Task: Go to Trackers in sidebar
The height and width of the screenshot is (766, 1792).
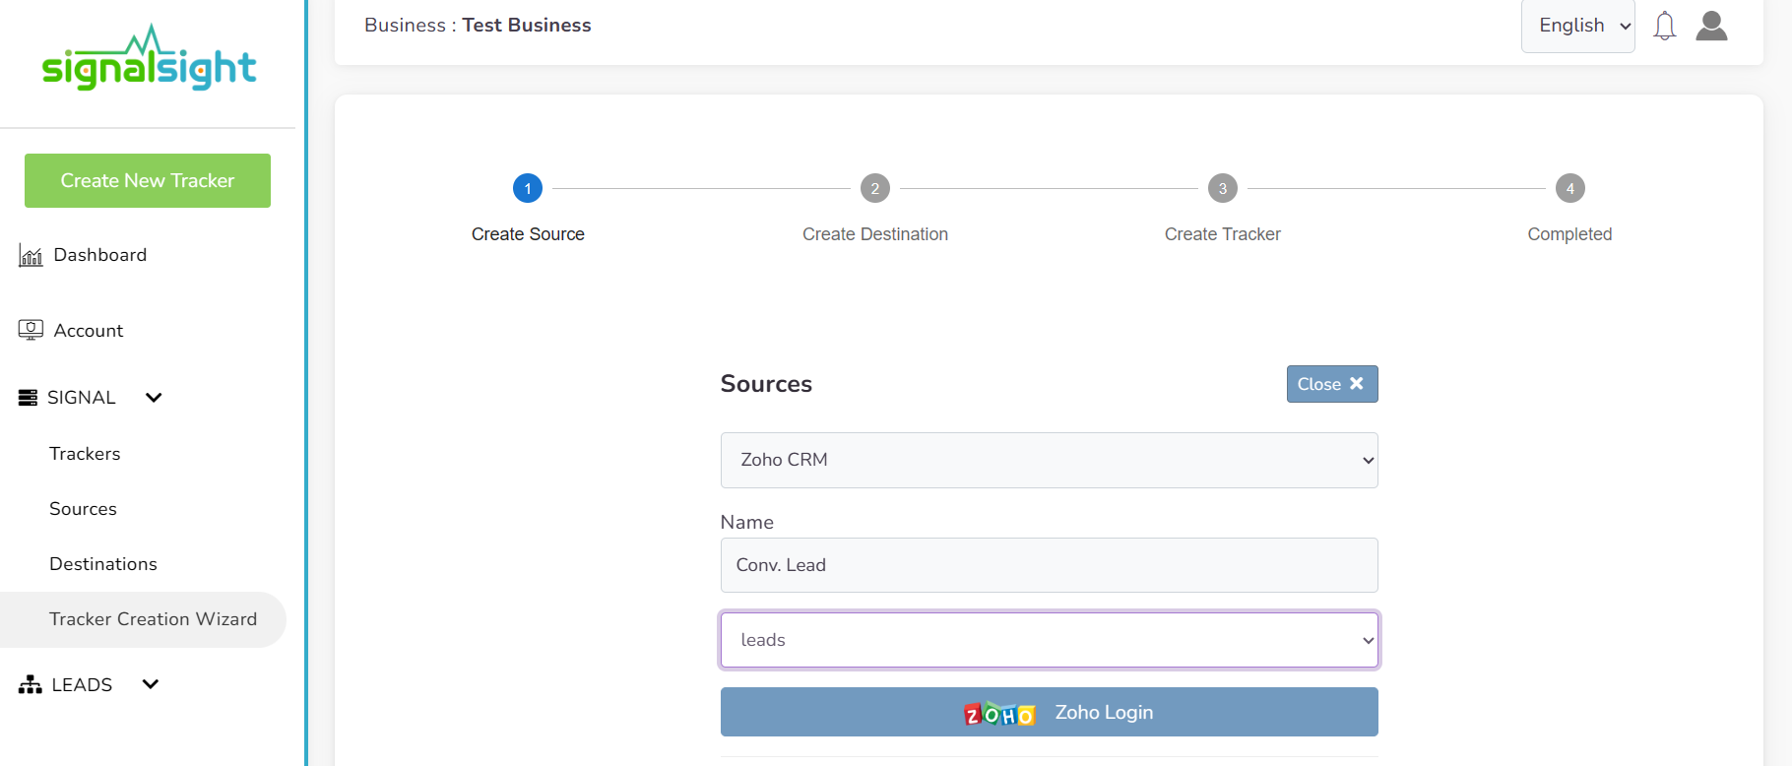Action: click(85, 454)
